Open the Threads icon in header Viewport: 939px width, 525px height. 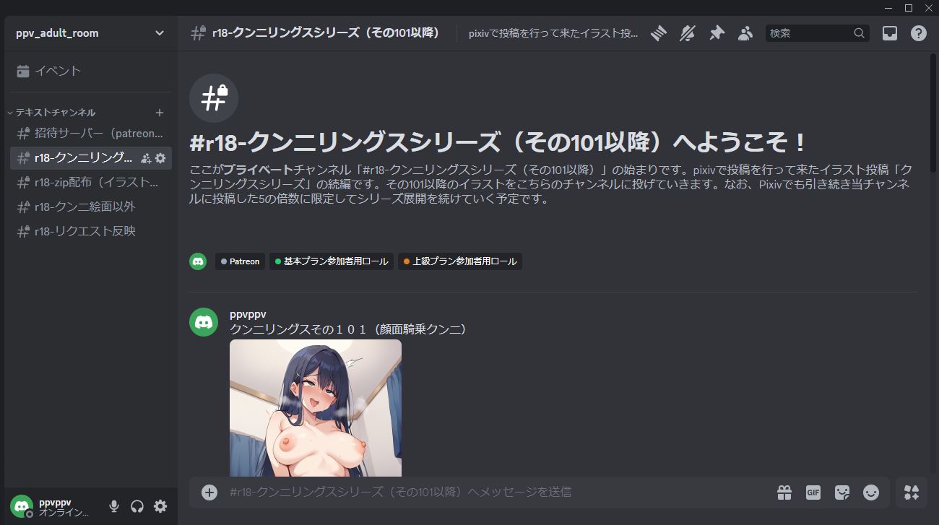[657, 33]
